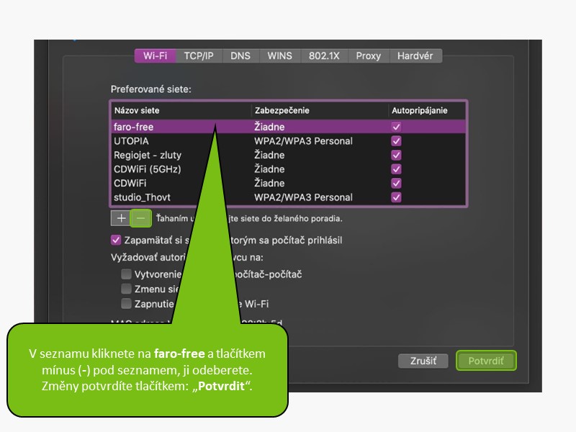Select the UTOPIA network row
This screenshot has height=432, width=576.
289,141
